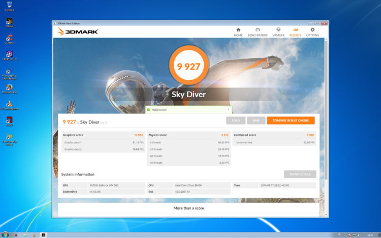Click the '8 threads' physics row

(x=188, y=142)
